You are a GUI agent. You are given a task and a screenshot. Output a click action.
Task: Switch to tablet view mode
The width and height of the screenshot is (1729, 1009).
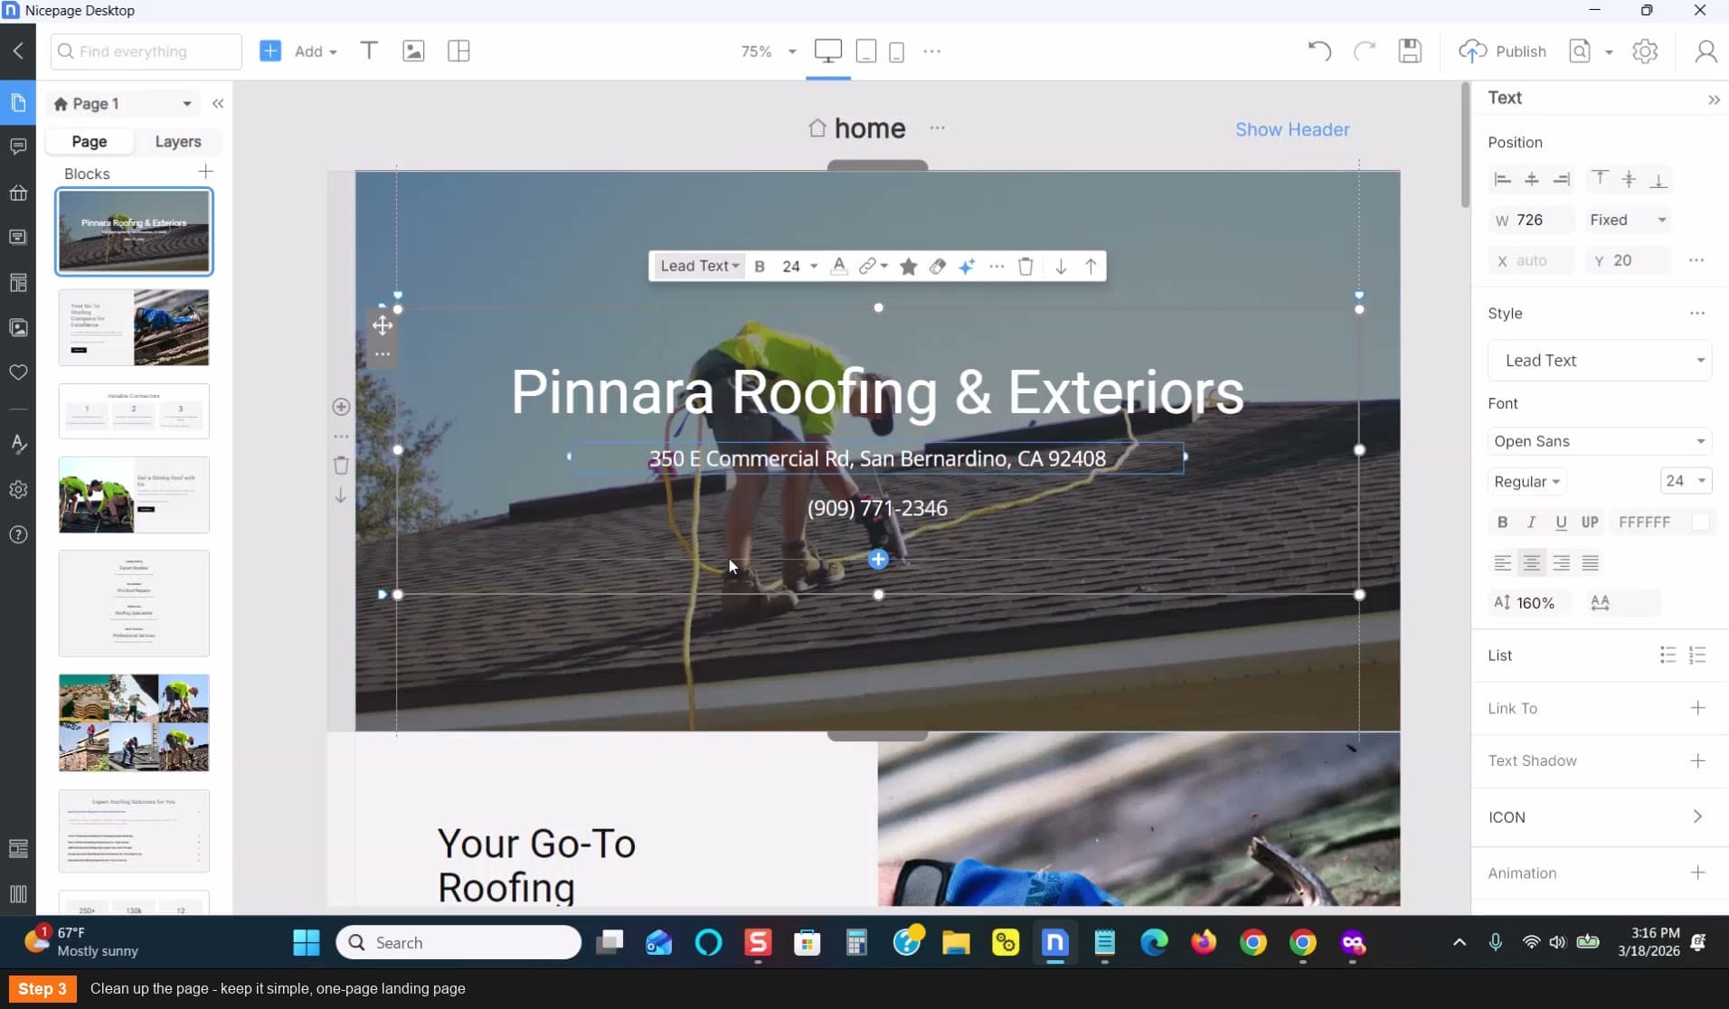(x=865, y=52)
